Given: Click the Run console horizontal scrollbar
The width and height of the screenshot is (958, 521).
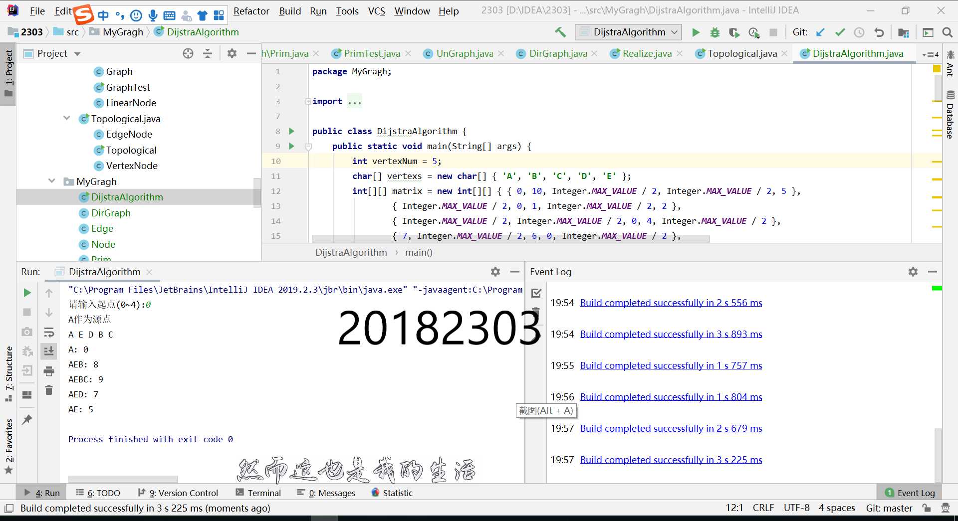Looking at the screenshot, I should point(123,479).
